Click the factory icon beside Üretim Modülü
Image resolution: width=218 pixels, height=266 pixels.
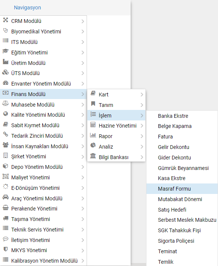pyautogui.click(x=5, y=62)
